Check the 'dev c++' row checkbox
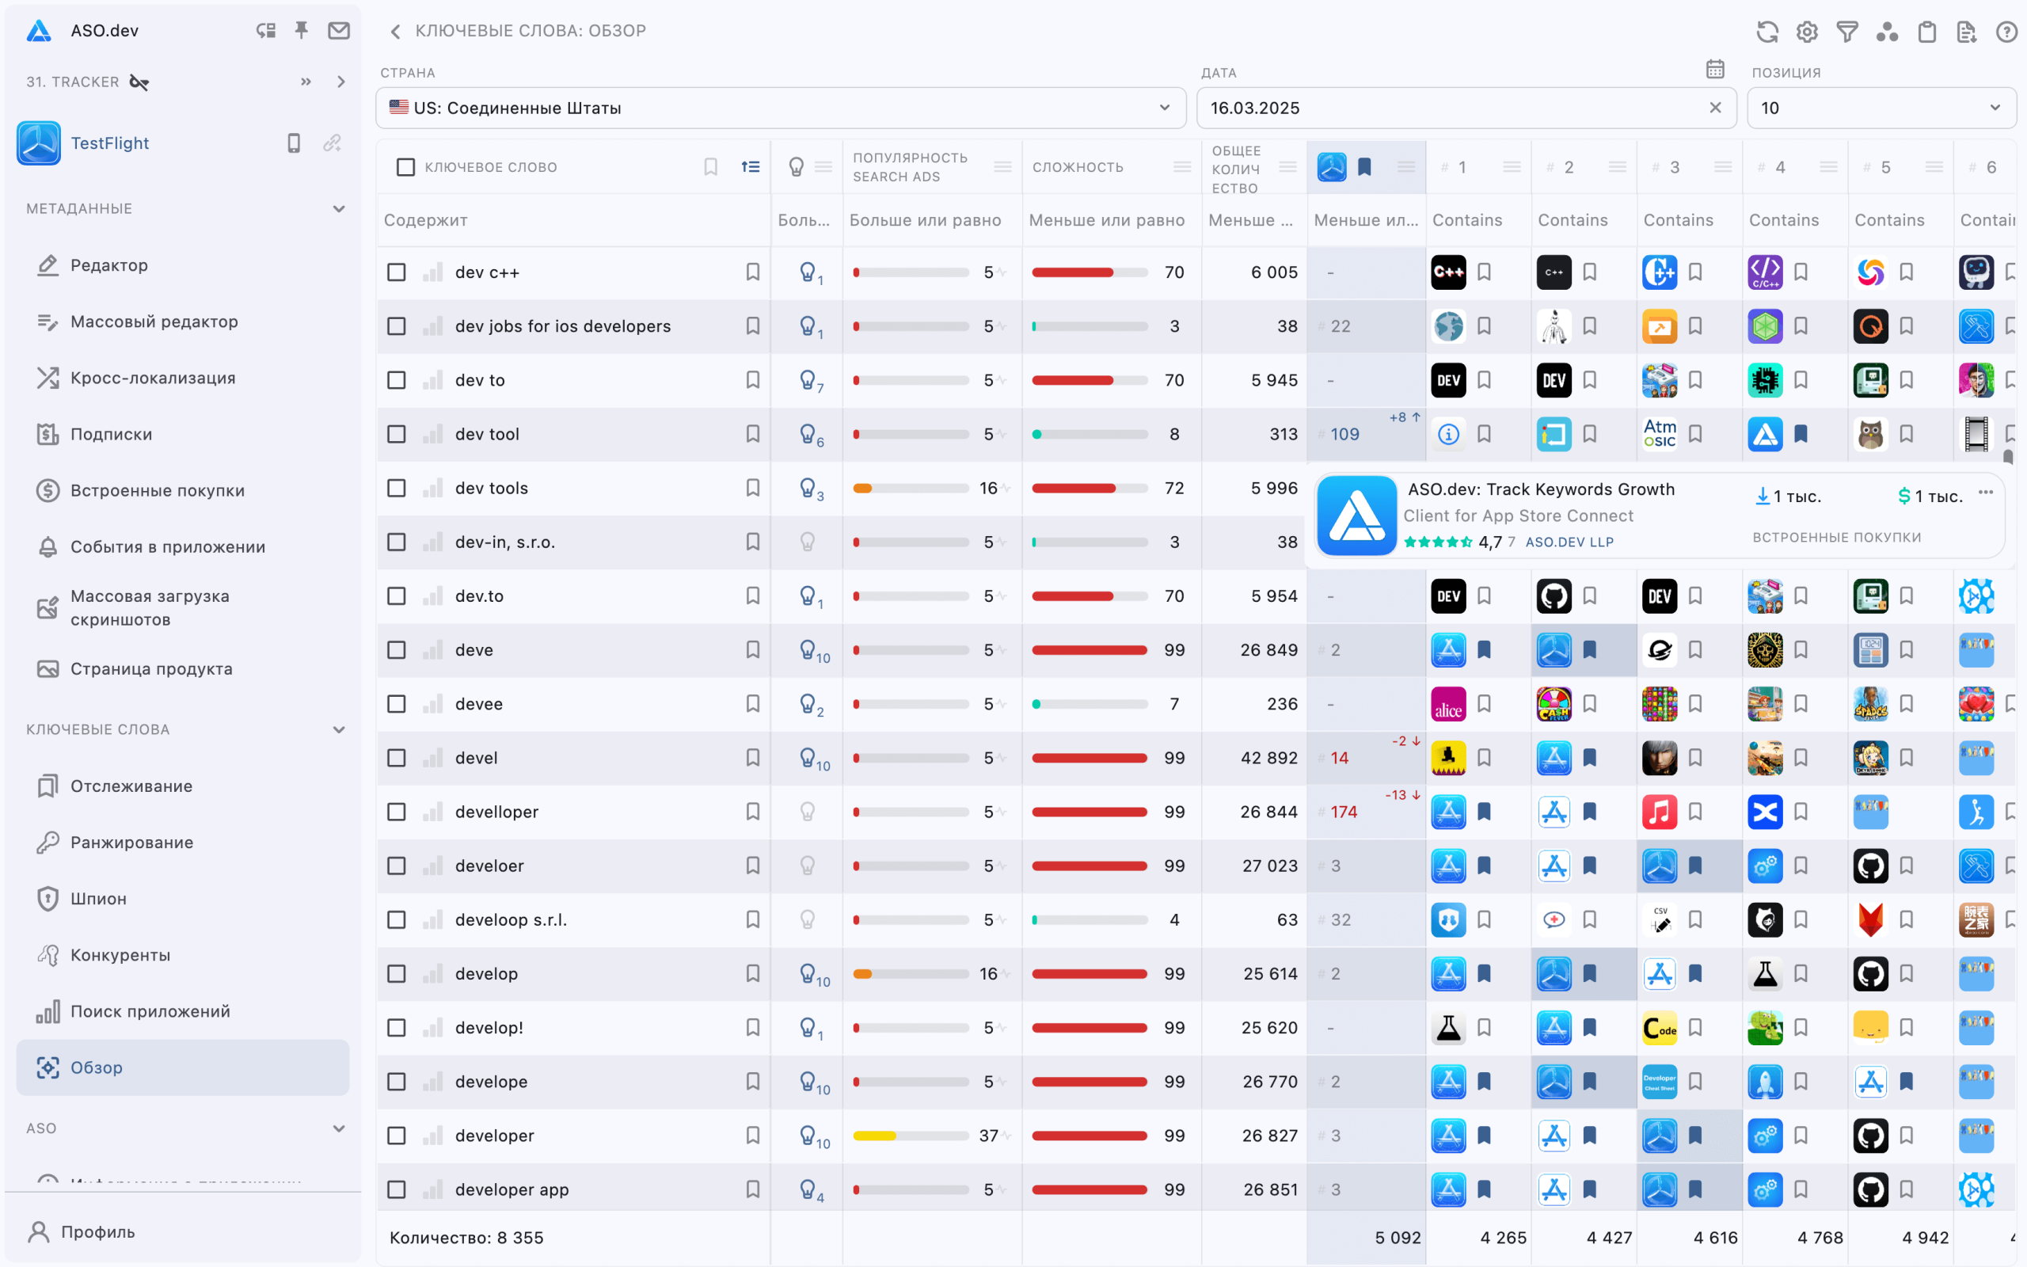2027x1267 pixels. coord(396,272)
